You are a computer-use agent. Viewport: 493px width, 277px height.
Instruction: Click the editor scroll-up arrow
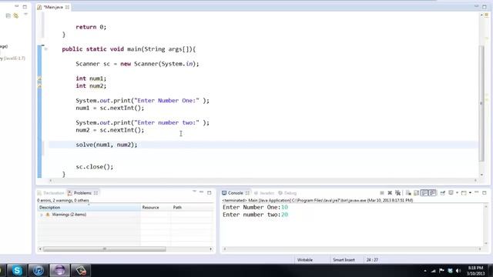(x=481, y=15)
